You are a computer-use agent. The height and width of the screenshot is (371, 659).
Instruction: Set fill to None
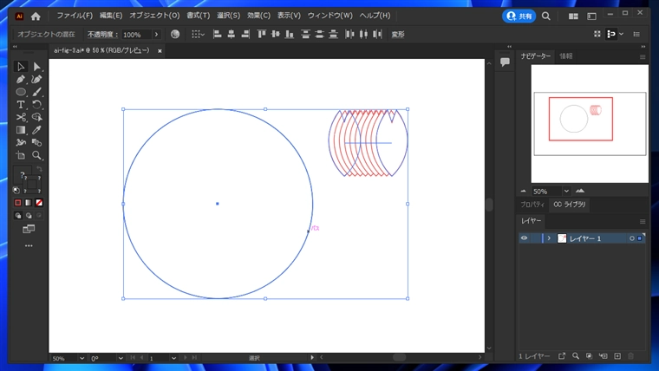point(39,203)
